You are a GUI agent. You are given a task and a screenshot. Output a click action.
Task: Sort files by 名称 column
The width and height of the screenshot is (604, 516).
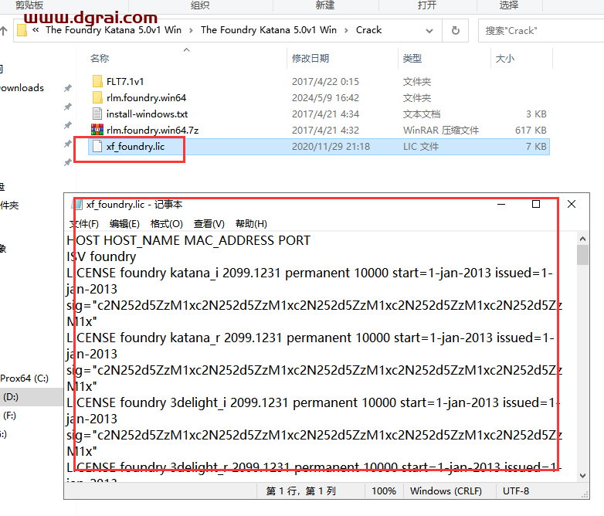coord(100,59)
